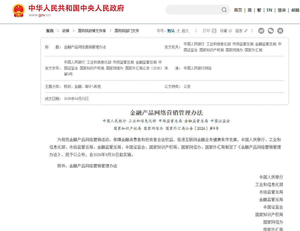Click the 主题分类 label

[x=53, y=86]
